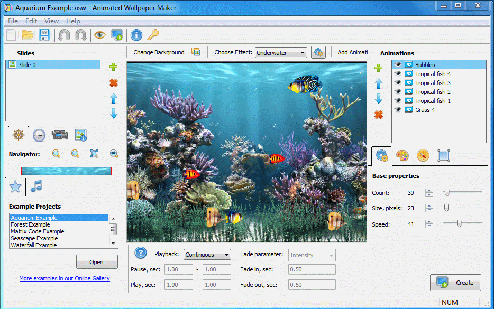Toggle visibility of Tropical fish 2
The image size is (494, 309).
(398, 92)
